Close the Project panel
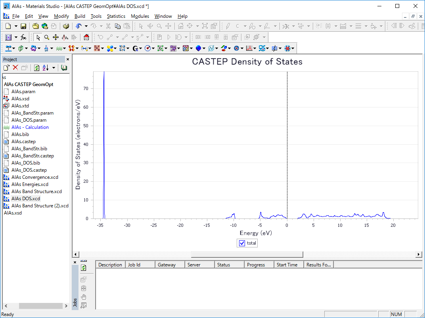The image size is (425, 318). coord(67,59)
